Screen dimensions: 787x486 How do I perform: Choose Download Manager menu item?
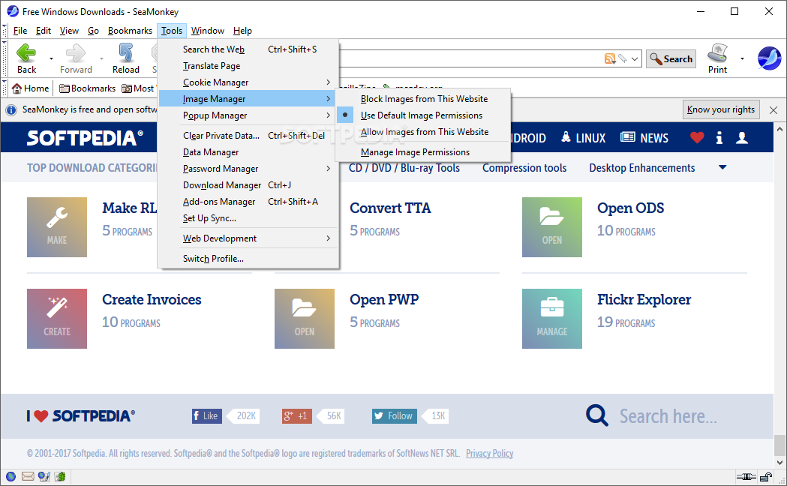click(x=248, y=185)
